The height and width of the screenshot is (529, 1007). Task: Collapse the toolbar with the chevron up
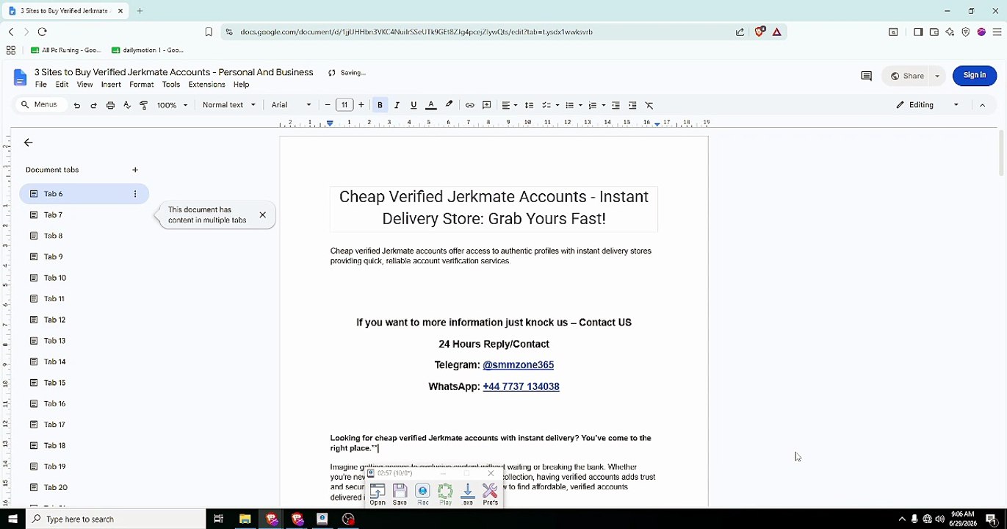(x=982, y=105)
